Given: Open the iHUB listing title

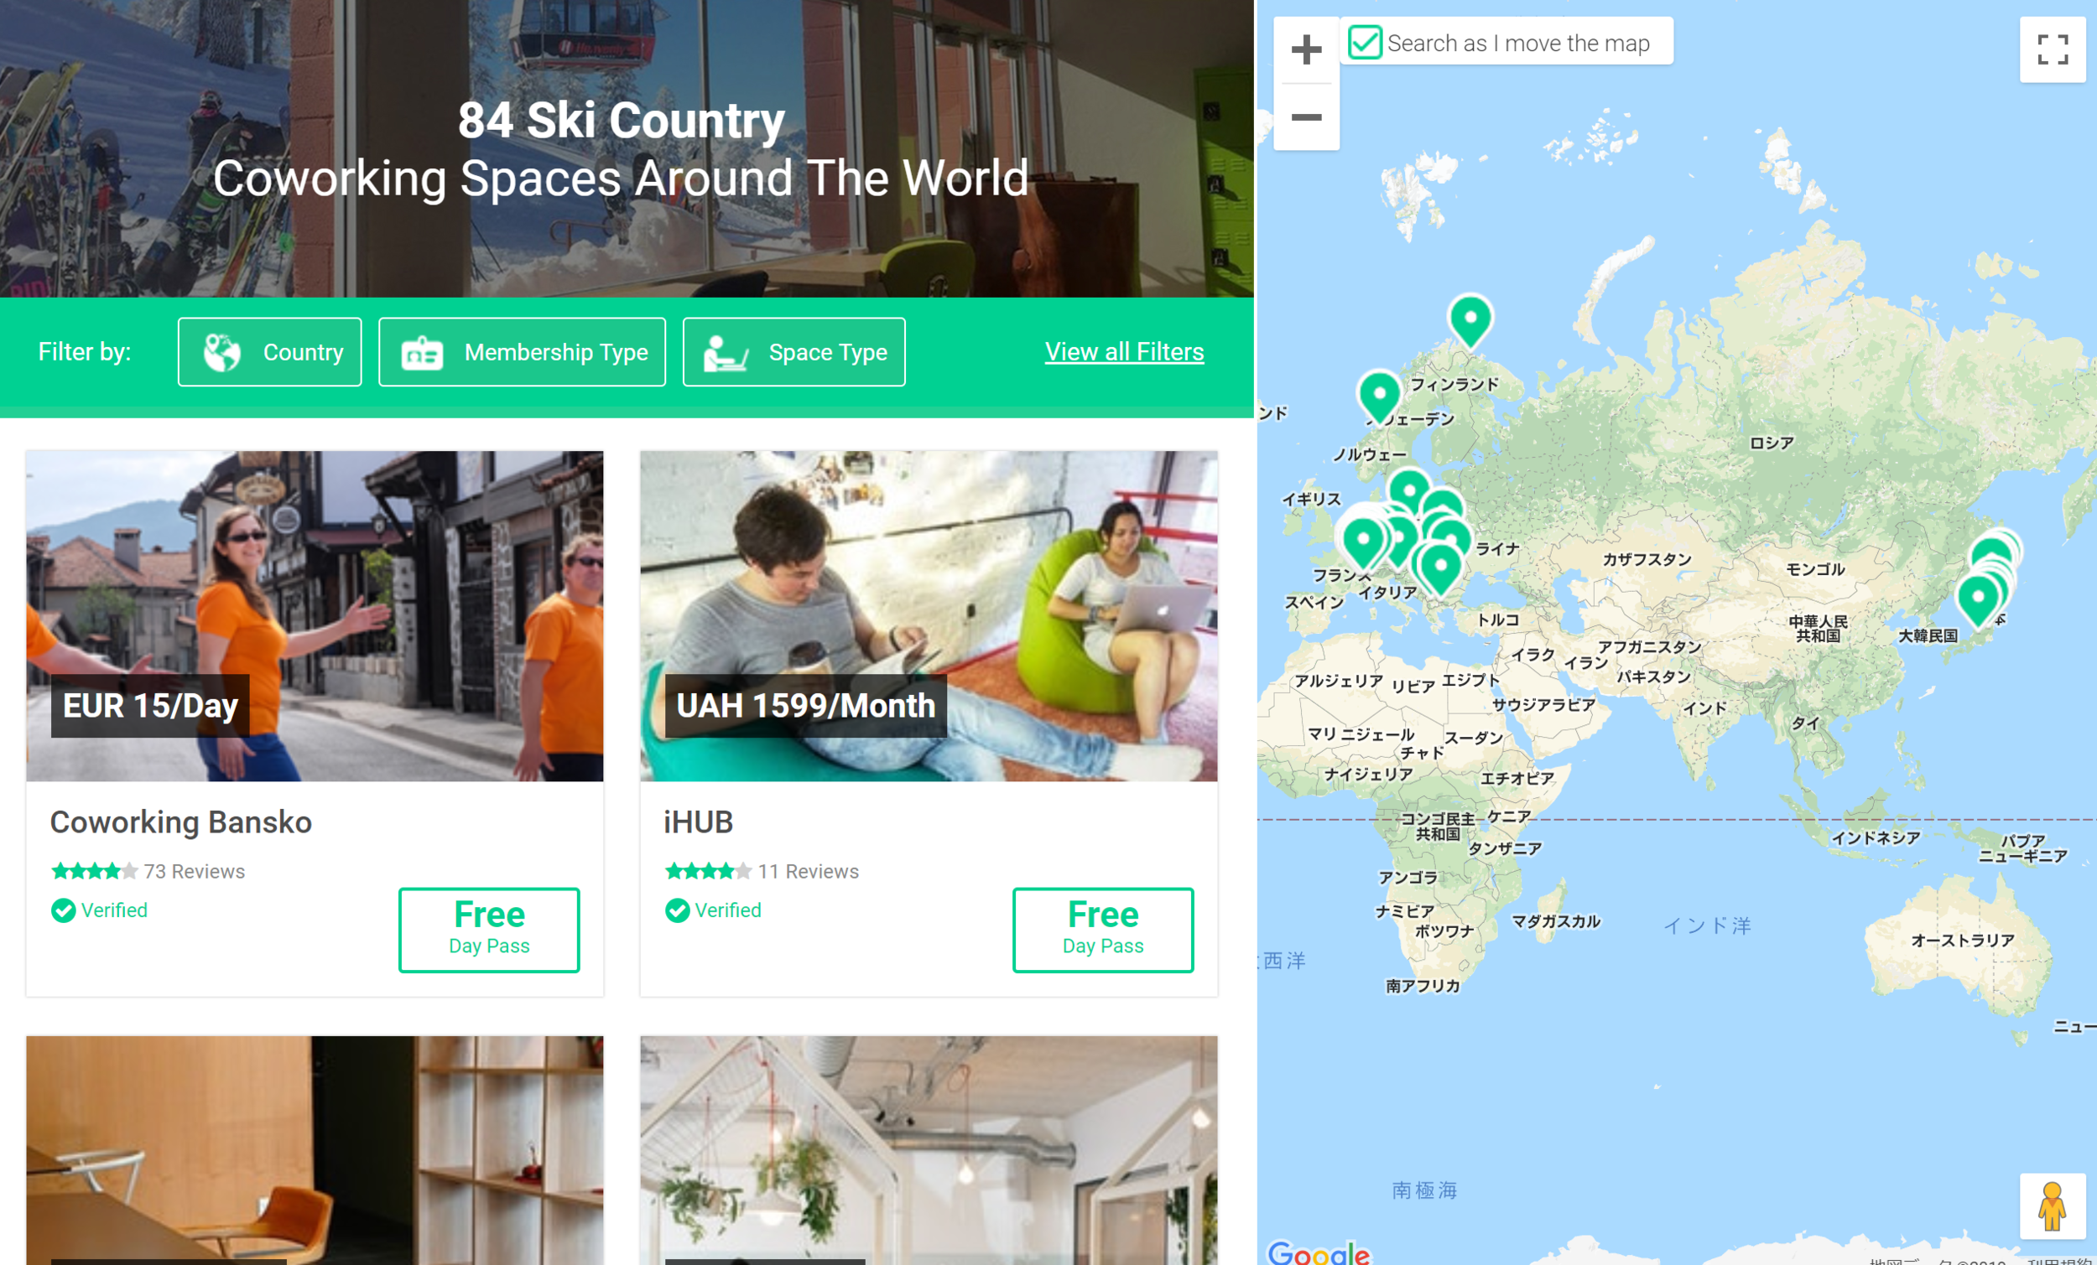Looking at the screenshot, I should click(698, 822).
